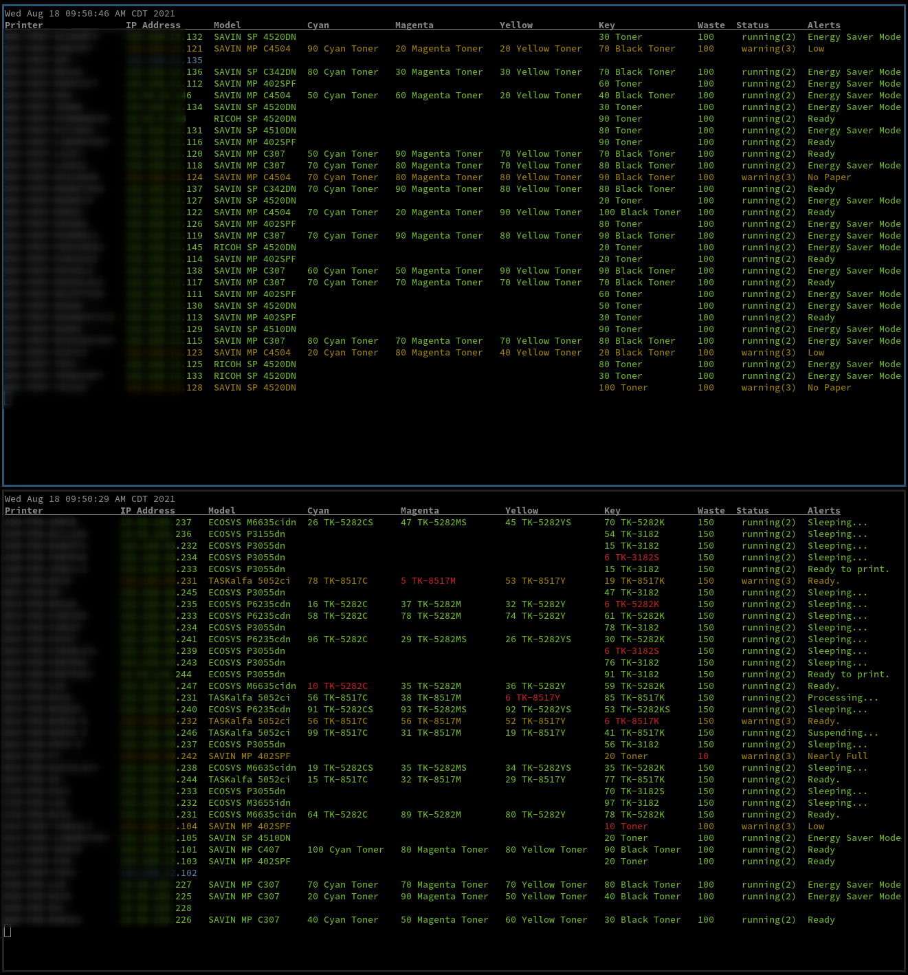Click '53 TK-5282KS' key value
Image resolution: width=908 pixels, height=975 pixels.
click(637, 710)
